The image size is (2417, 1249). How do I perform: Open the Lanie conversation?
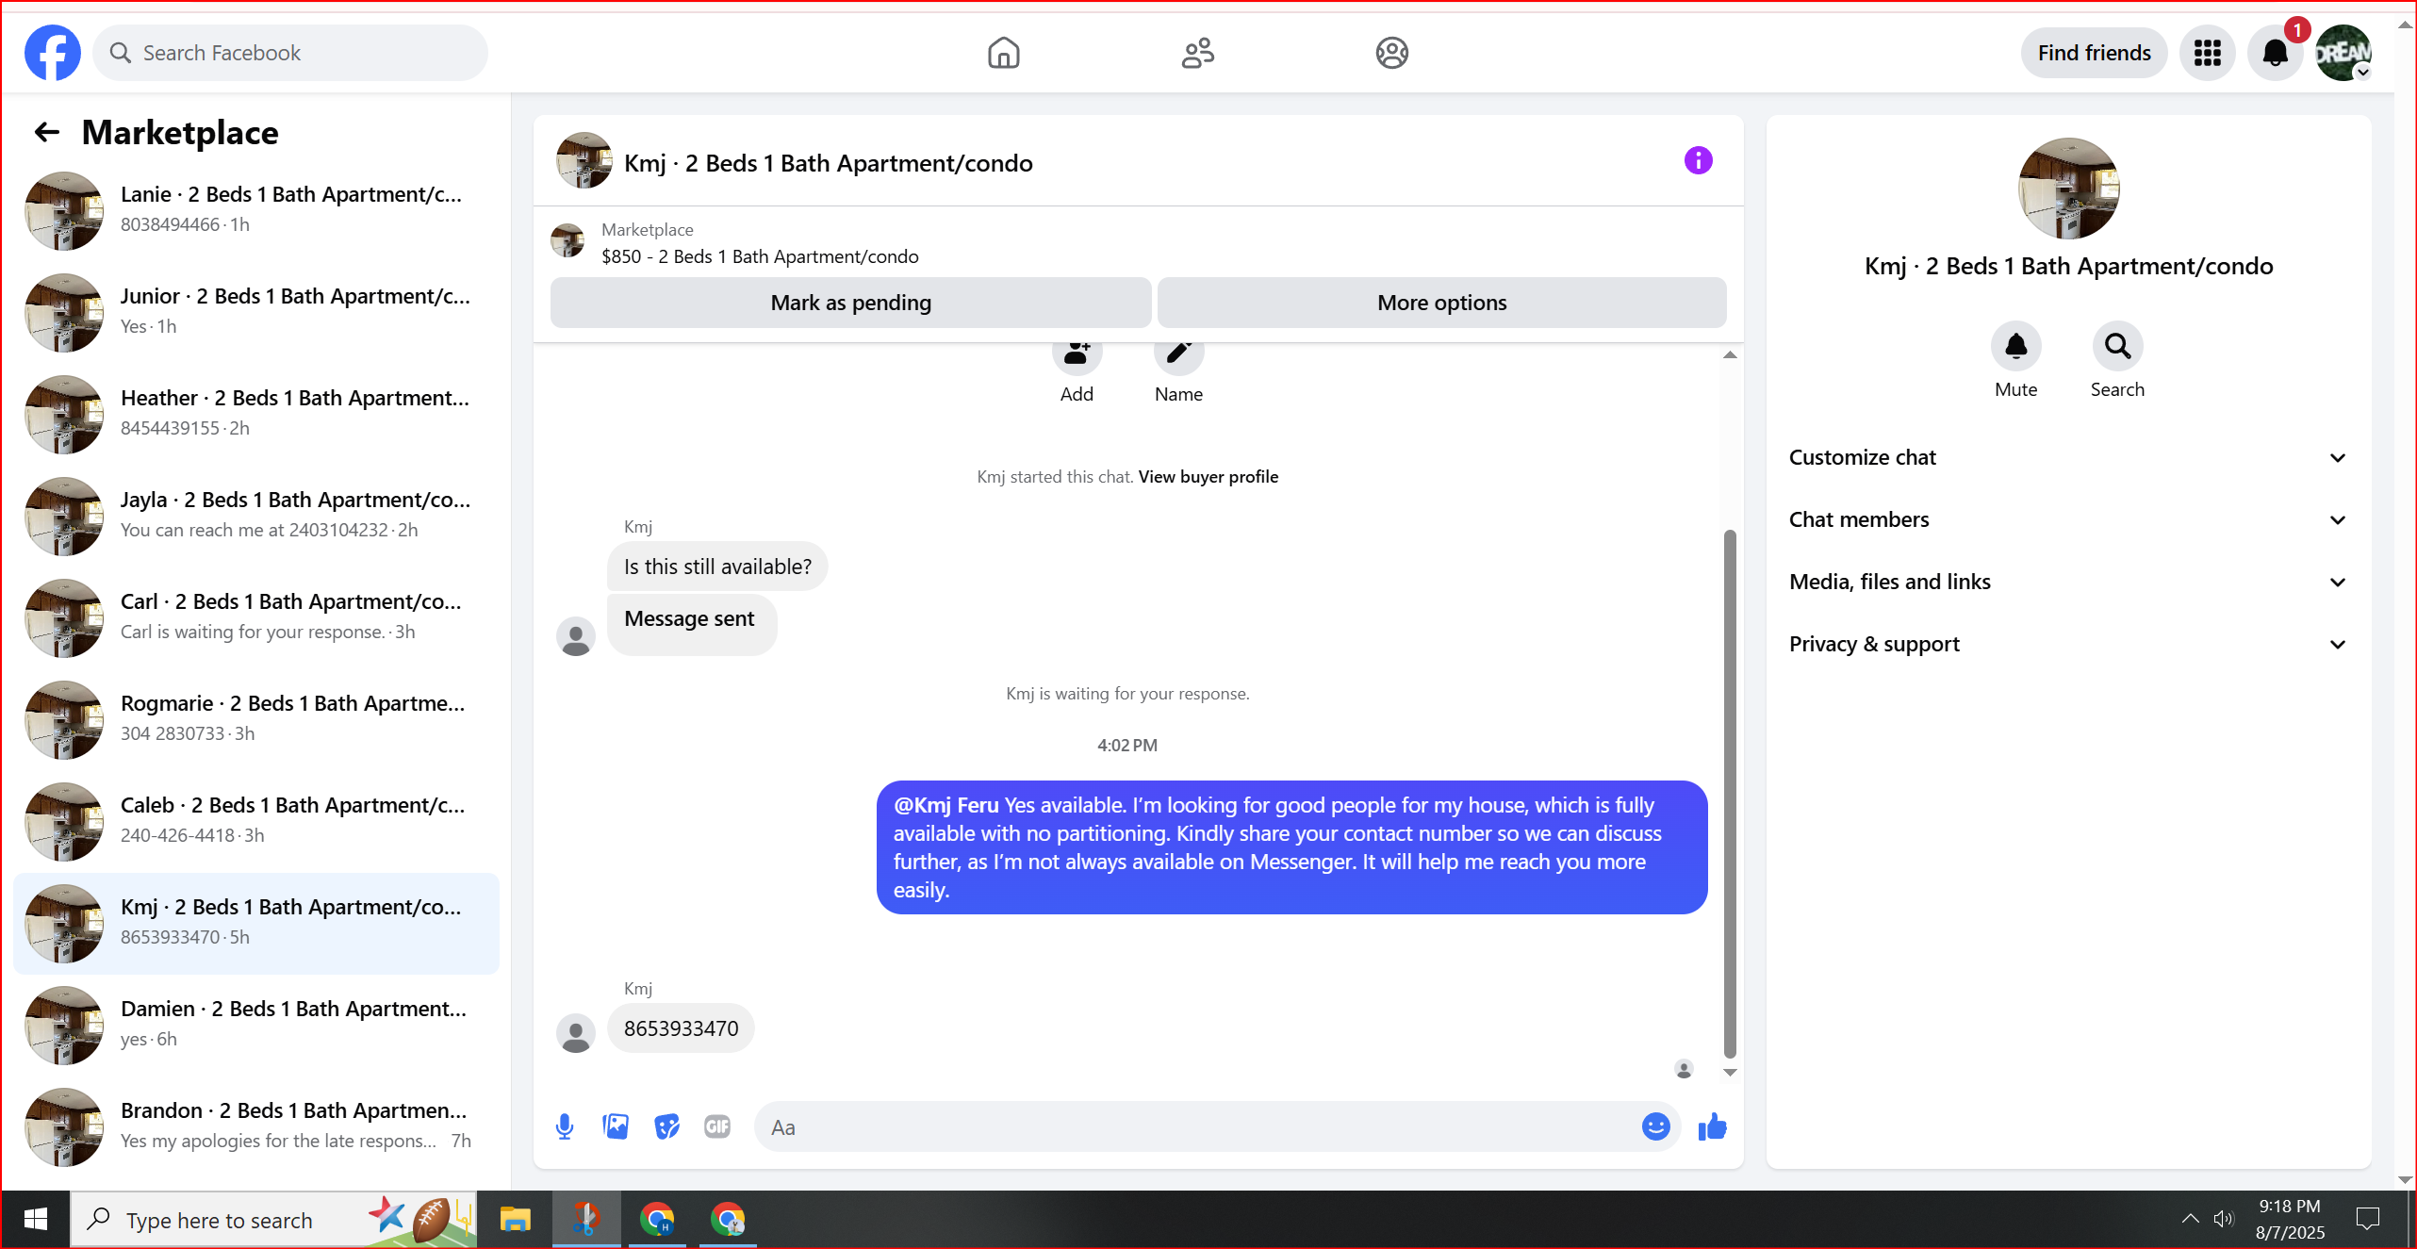(x=256, y=210)
